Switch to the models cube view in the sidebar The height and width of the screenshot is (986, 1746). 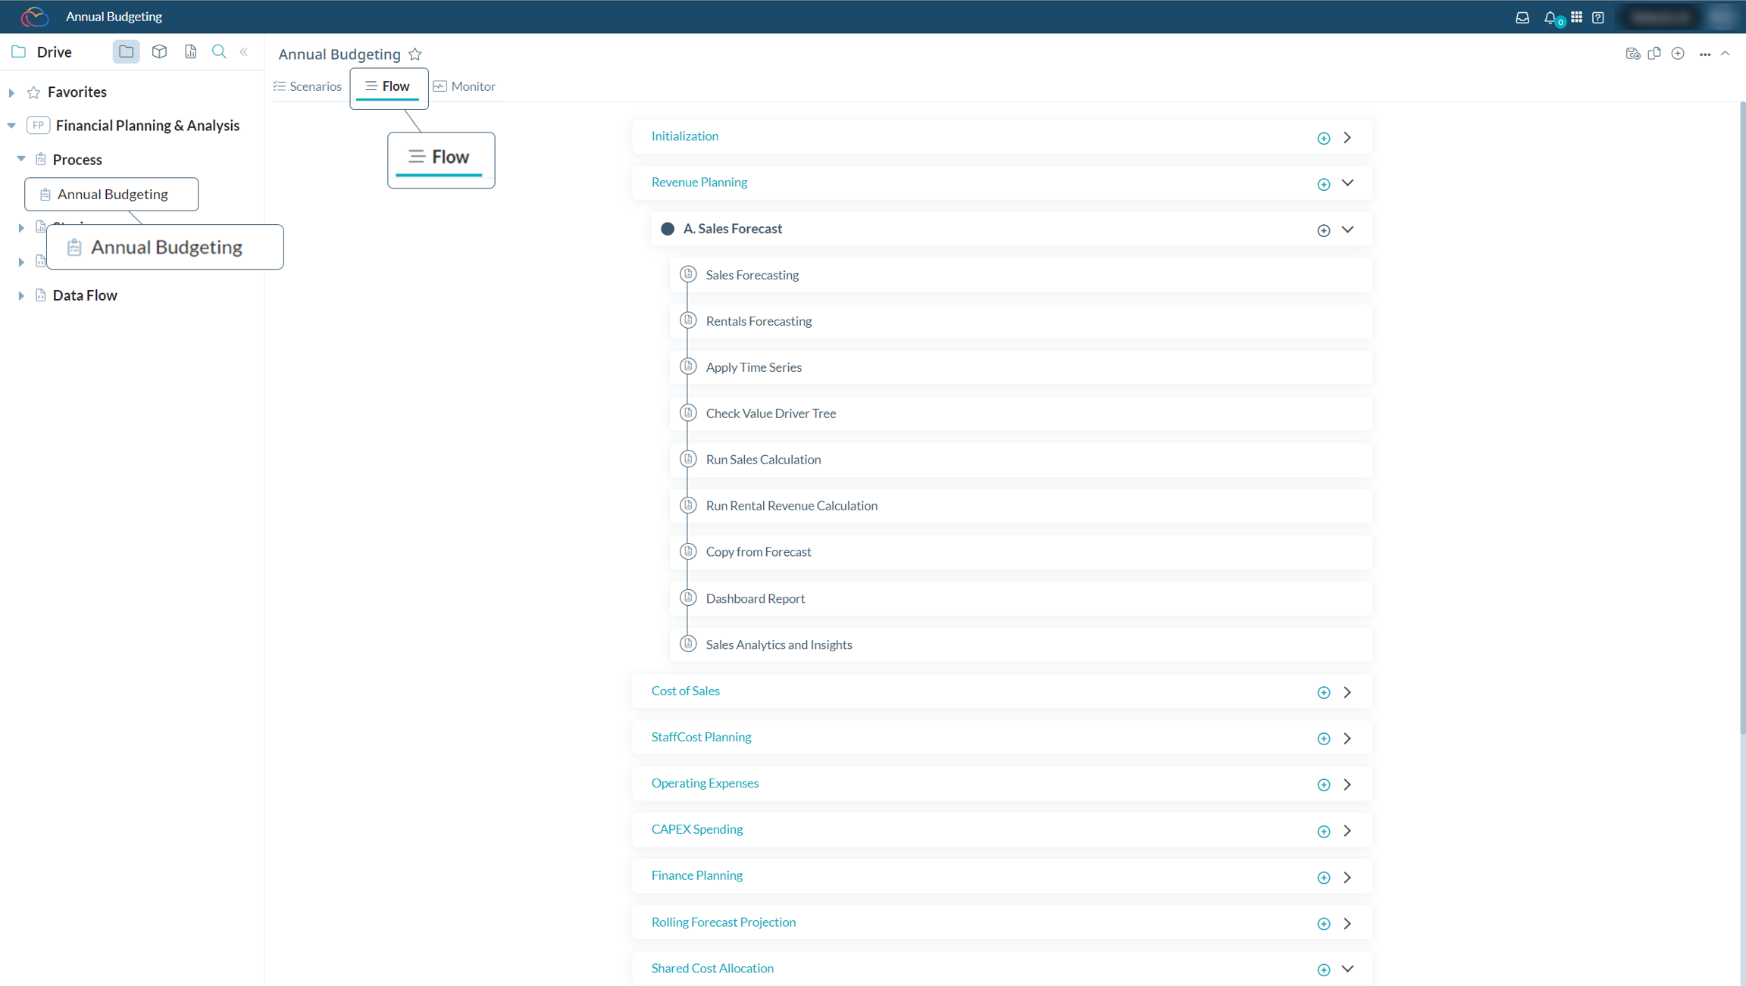(x=159, y=51)
